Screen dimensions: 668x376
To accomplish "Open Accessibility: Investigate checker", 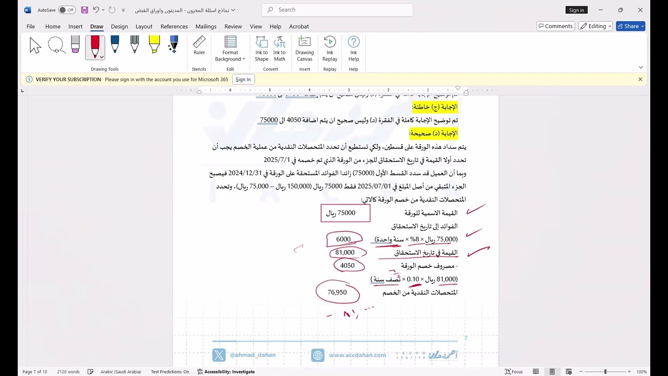I will [226, 372].
